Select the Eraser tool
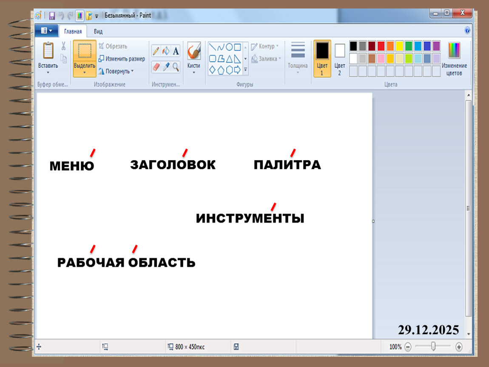The height and width of the screenshot is (367, 489). coord(156,67)
